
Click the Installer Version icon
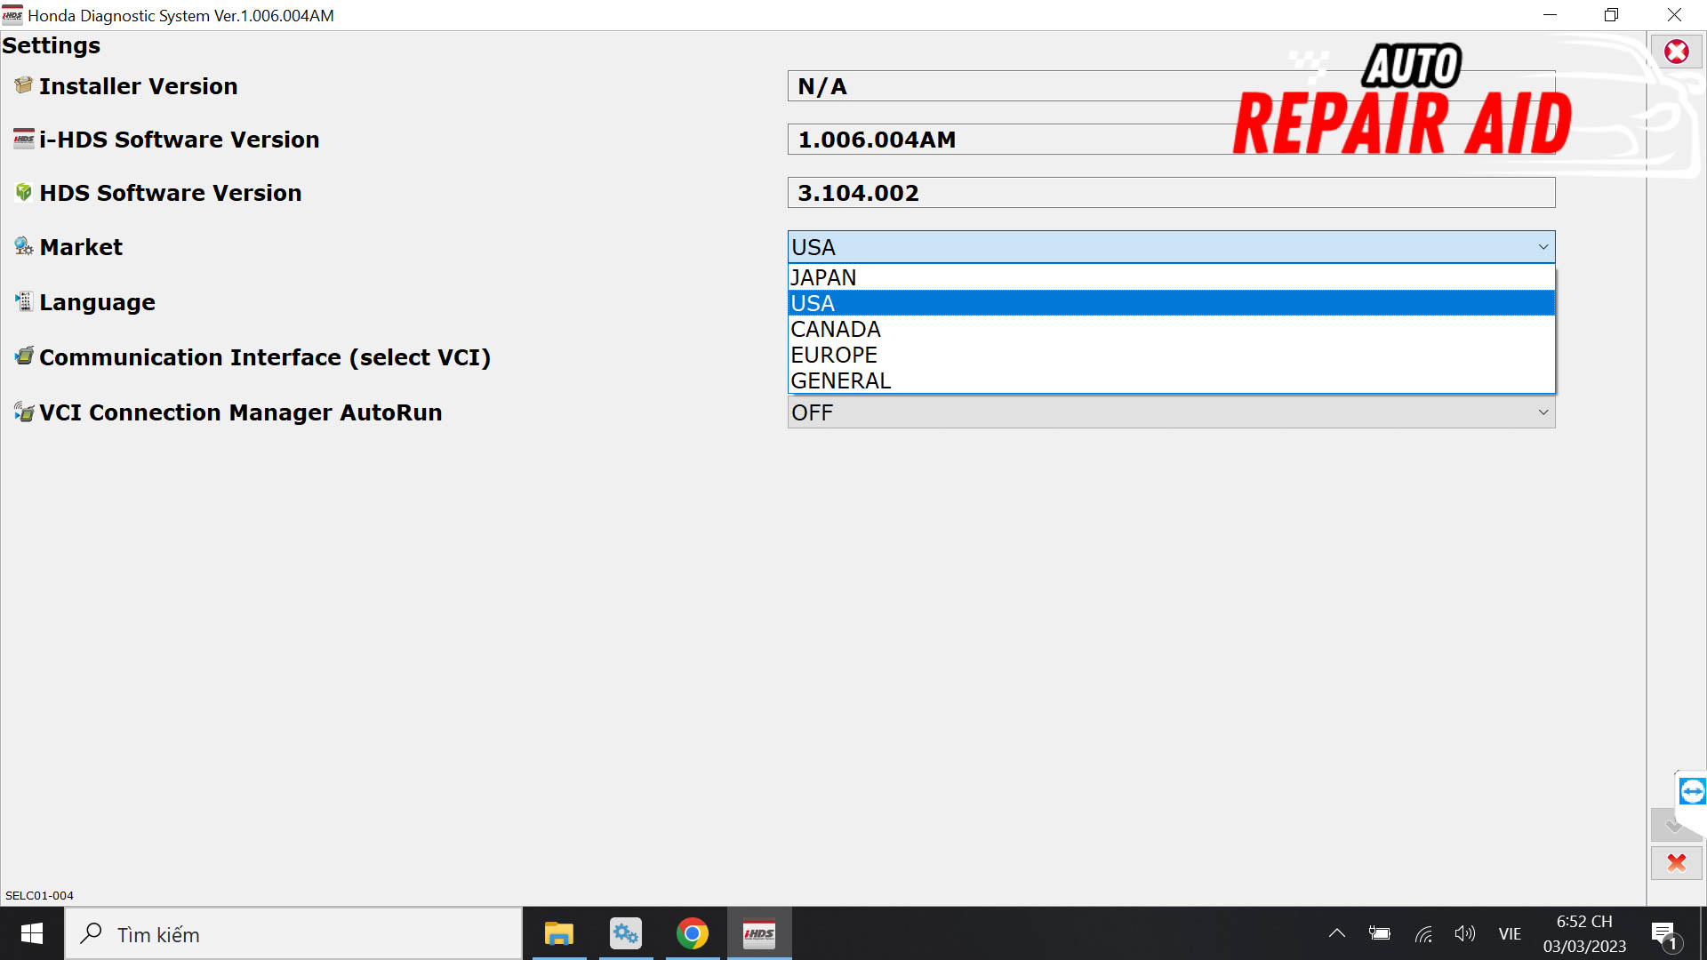pyautogui.click(x=22, y=85)
